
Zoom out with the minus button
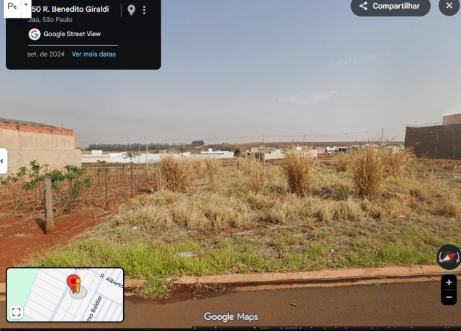point(448,298)
